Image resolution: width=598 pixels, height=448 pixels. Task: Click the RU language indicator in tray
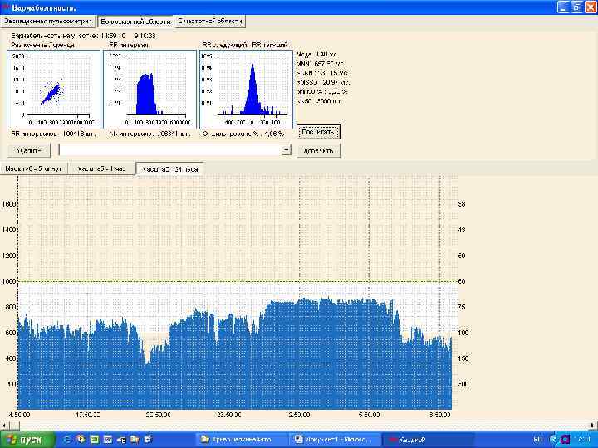538,440
